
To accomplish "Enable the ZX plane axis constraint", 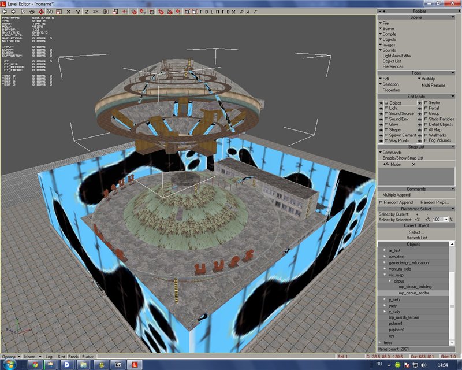I will pyautogui.click(x=95, y=12).
